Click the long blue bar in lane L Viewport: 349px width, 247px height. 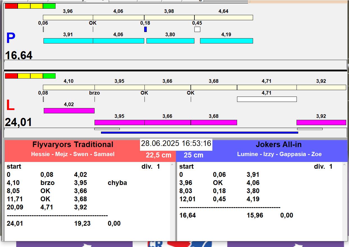(x=199, y=132)
